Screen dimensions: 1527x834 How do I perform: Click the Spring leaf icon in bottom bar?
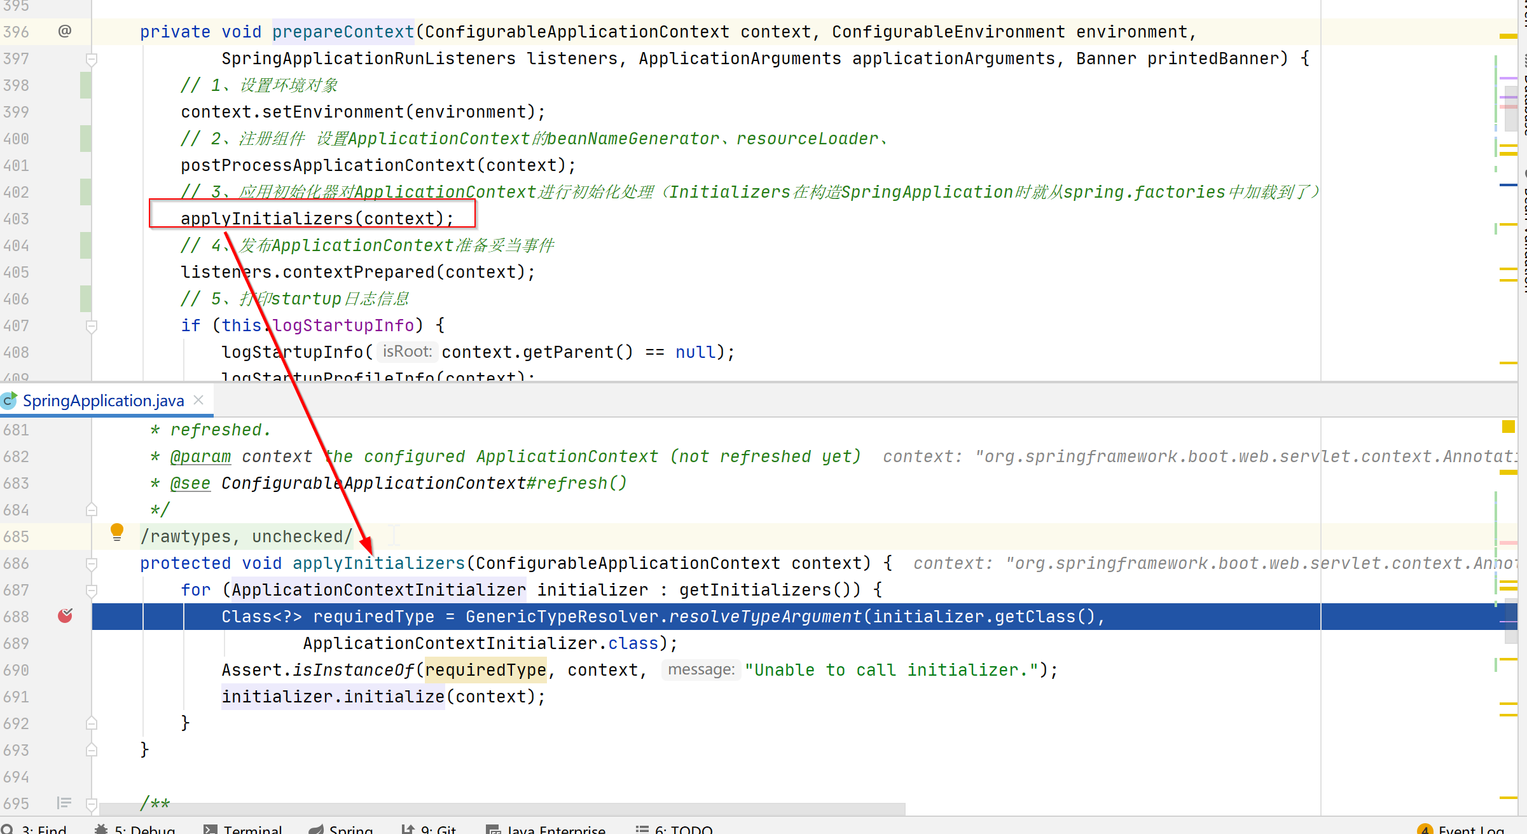point(316,829)
